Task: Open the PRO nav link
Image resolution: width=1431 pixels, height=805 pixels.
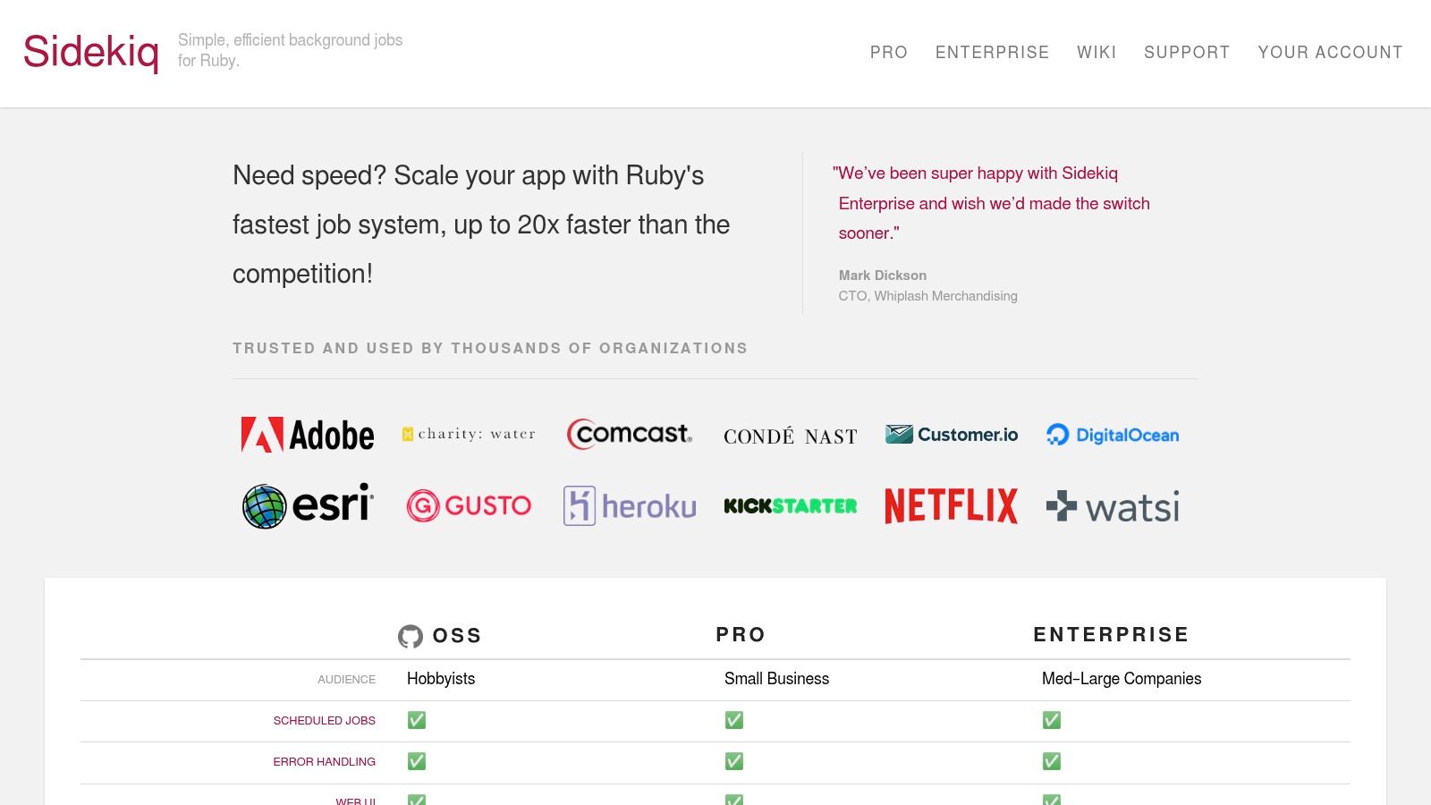Action: coord(888,52)
